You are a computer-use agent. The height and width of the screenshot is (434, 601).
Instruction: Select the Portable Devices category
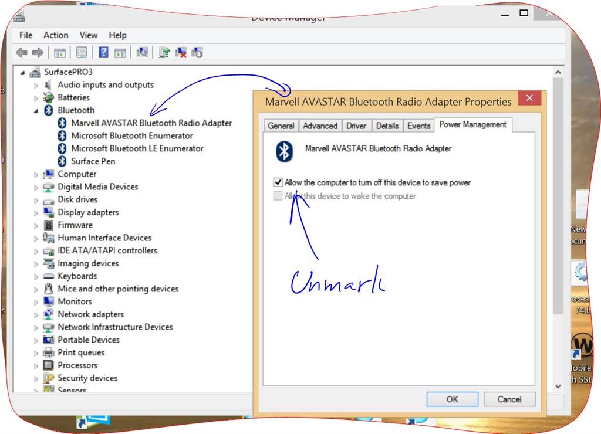click(89, 340)
